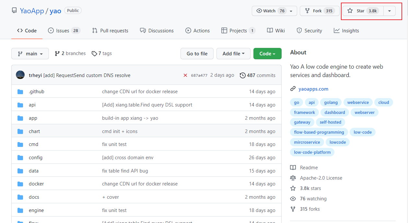Toggle Watch for this repository
This screenshot has width=408, height=223.
coord(270,11)
